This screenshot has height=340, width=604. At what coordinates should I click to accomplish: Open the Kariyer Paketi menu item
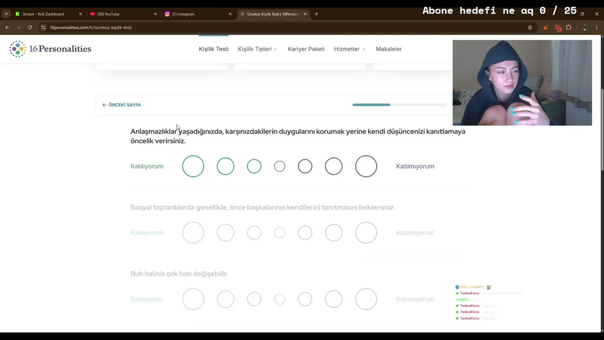coord(306,49)
